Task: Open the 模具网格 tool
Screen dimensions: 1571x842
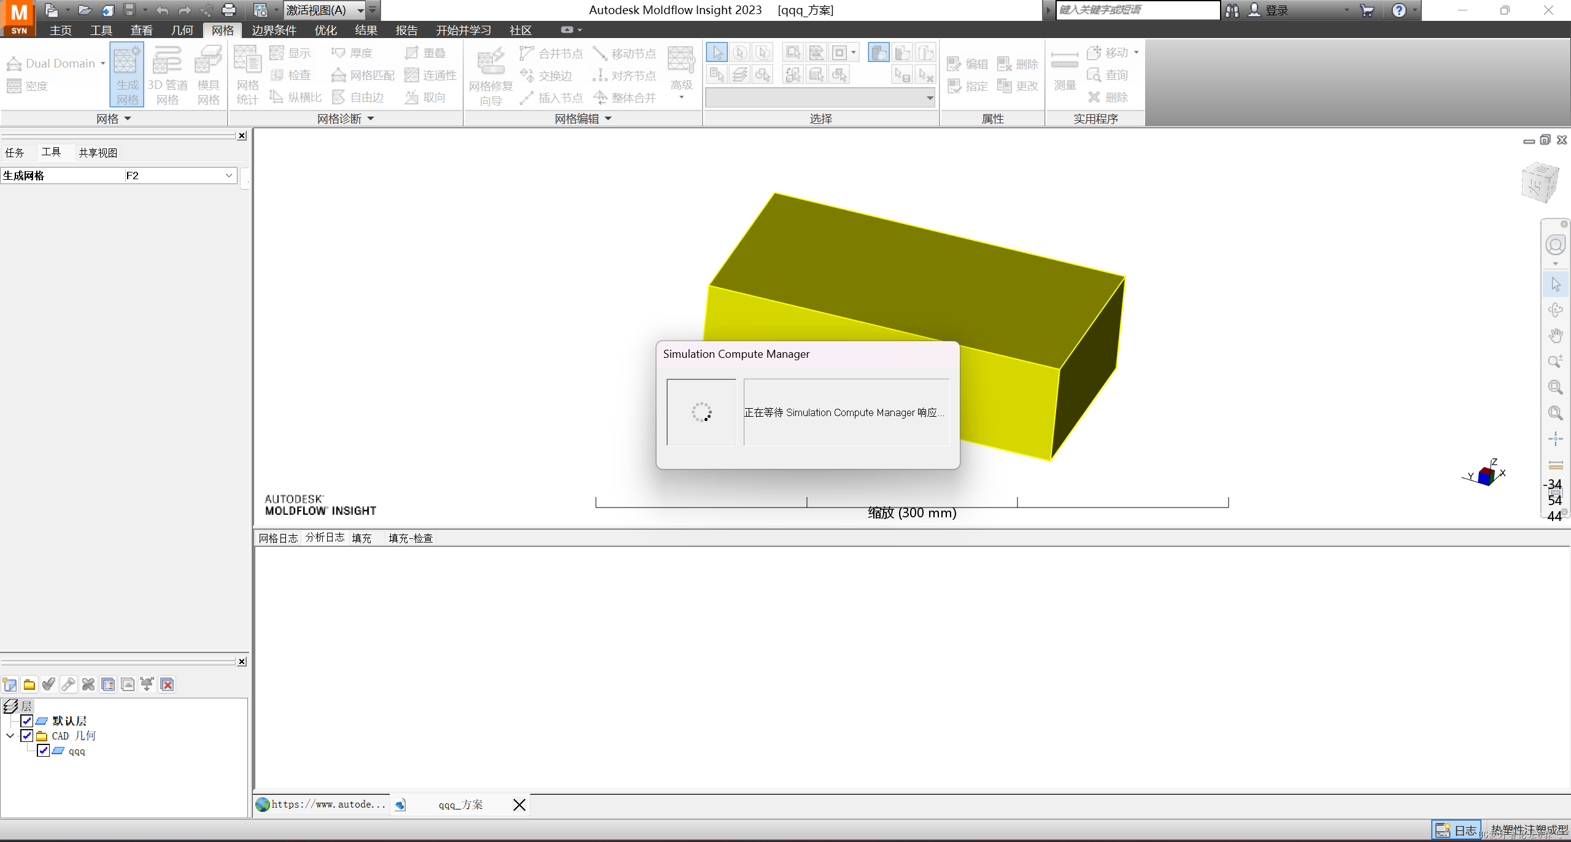Action: coord(208,75)
